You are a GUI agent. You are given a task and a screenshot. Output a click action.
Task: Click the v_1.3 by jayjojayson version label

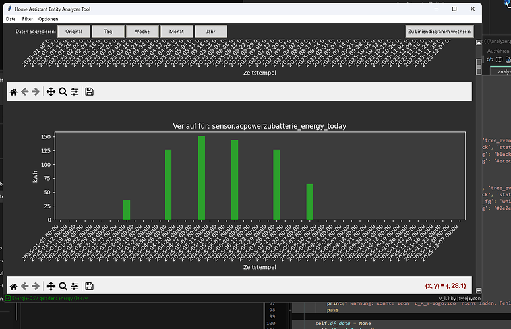click(460, 298)
